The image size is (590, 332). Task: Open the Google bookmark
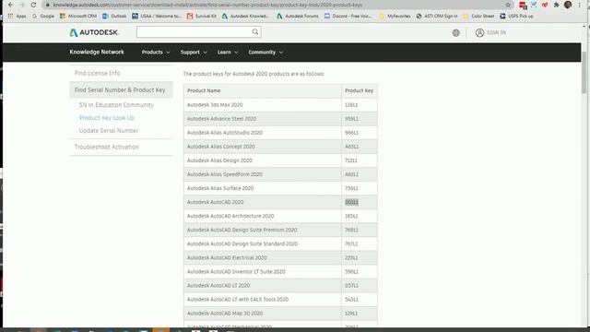coord(43,17)
